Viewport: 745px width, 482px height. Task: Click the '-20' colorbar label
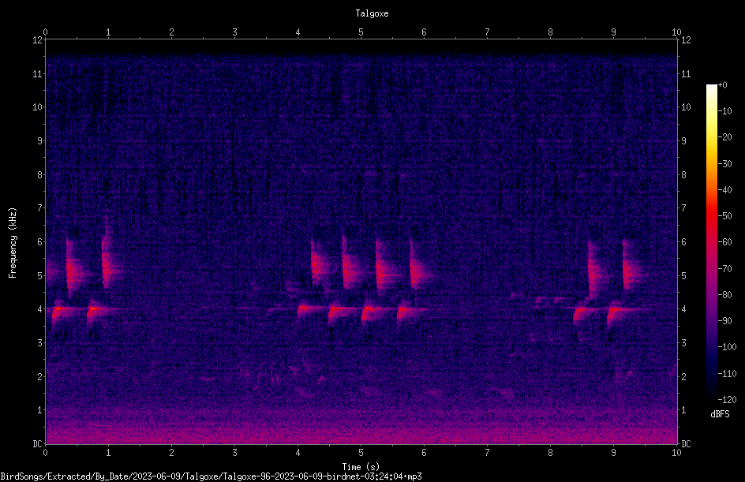tap(724, 137)
